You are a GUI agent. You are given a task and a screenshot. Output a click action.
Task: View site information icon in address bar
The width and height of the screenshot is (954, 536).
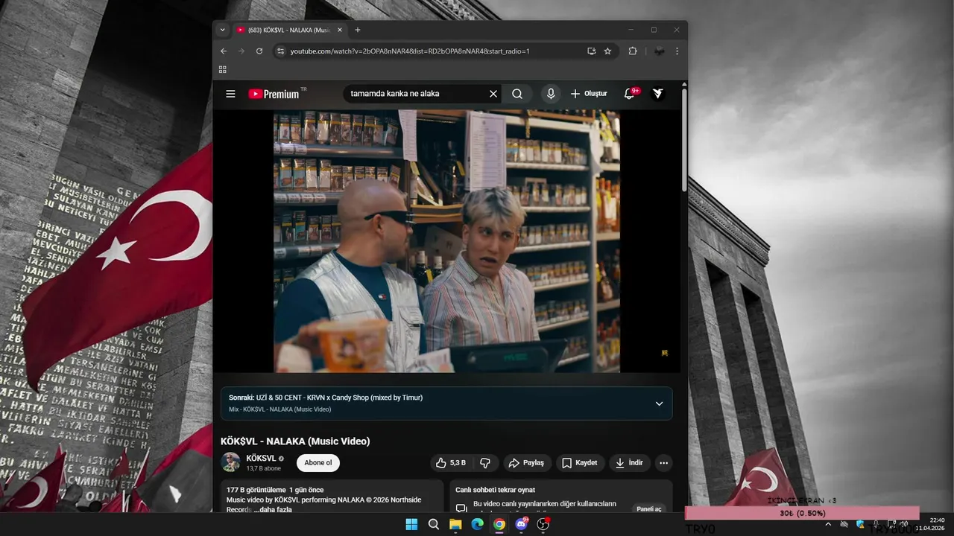tap(280, 51)
